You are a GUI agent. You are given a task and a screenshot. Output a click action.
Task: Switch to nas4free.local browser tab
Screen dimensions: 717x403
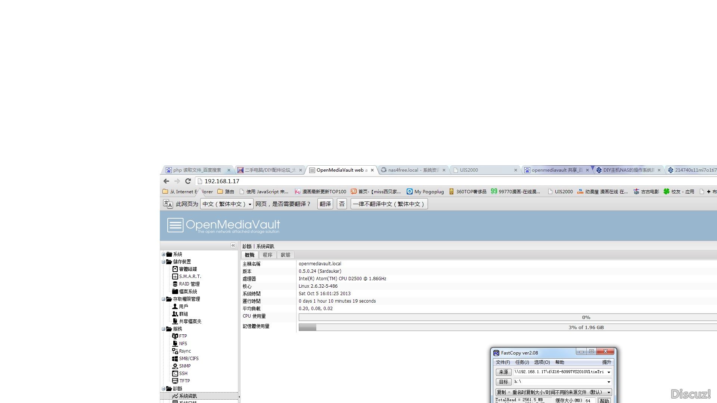[413, 170]
